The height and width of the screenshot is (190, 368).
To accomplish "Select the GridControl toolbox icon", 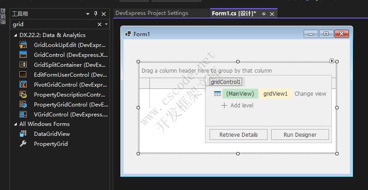I will click(23, 55).
